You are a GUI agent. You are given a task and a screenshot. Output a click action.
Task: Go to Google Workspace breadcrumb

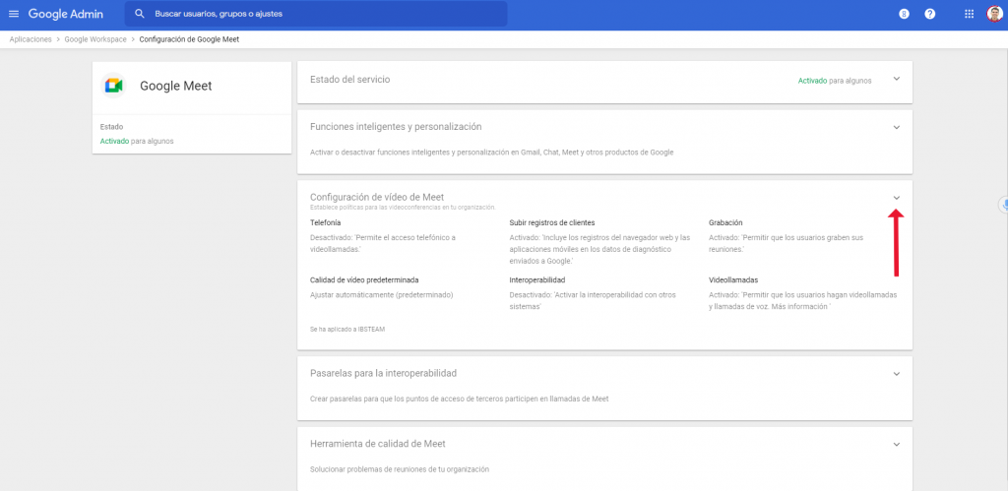[95, 39]
